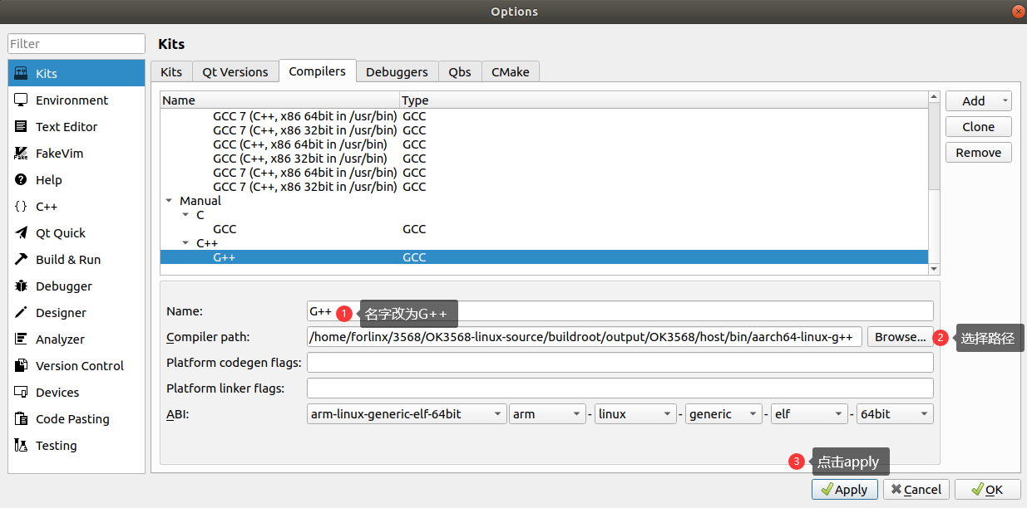Screen dimensions: 1027x508
Task: Open the FakeVim settings icon
Action: click(x=21, y=154)
